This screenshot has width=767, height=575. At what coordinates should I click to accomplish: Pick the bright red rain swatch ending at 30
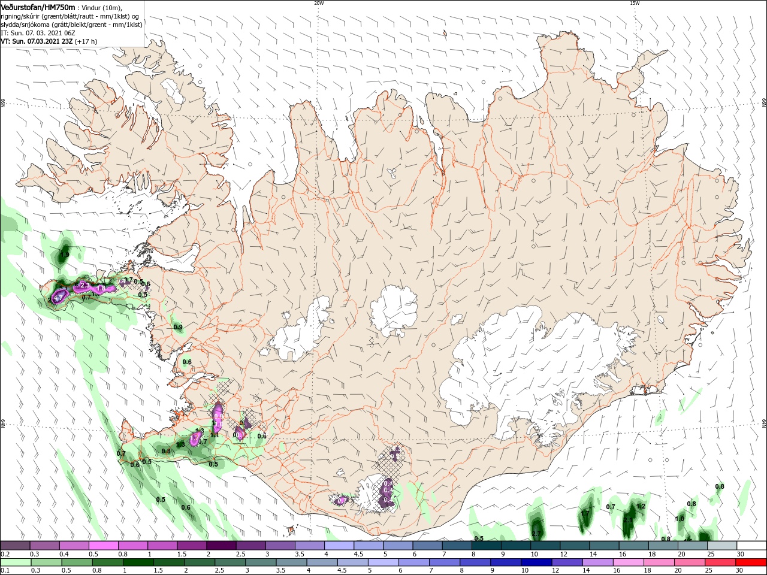752,562
